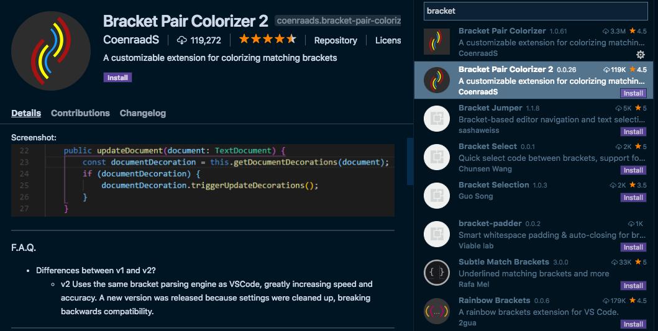Viewport: 658px width, 331px height.
Task: Click the Guo Song publisher name
Action: (476, 196)
